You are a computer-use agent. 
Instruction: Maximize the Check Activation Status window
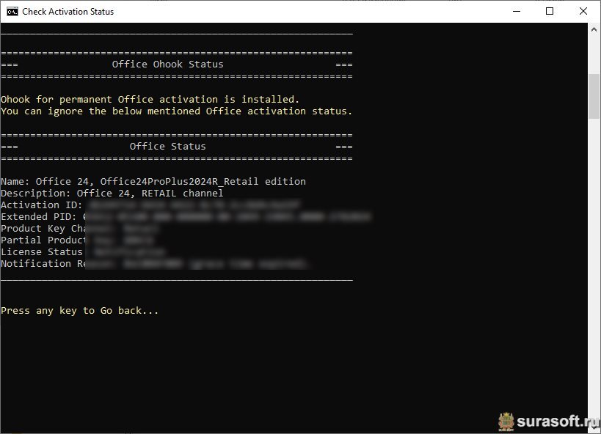[549, 11]
